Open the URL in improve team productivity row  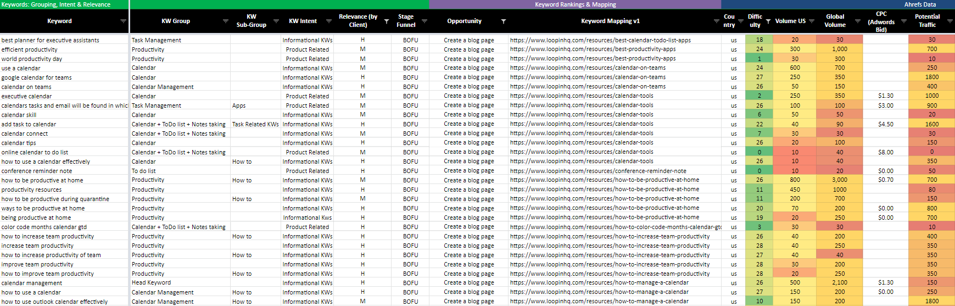610,264
